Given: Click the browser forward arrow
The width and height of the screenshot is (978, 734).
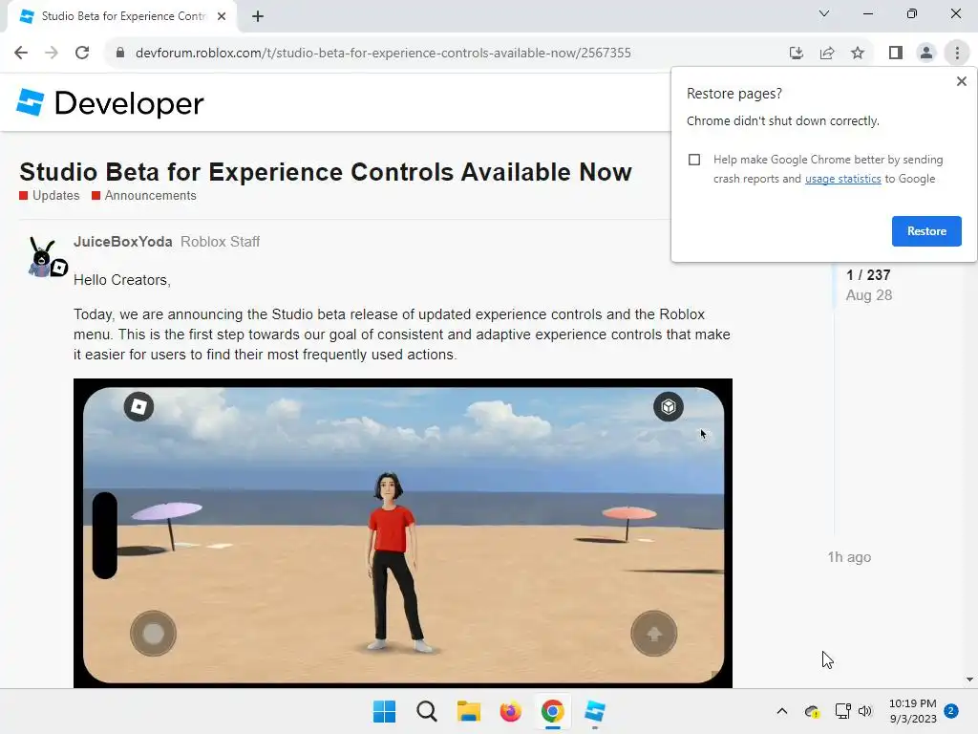Looking at the screenshot, I should coord(52,54).
